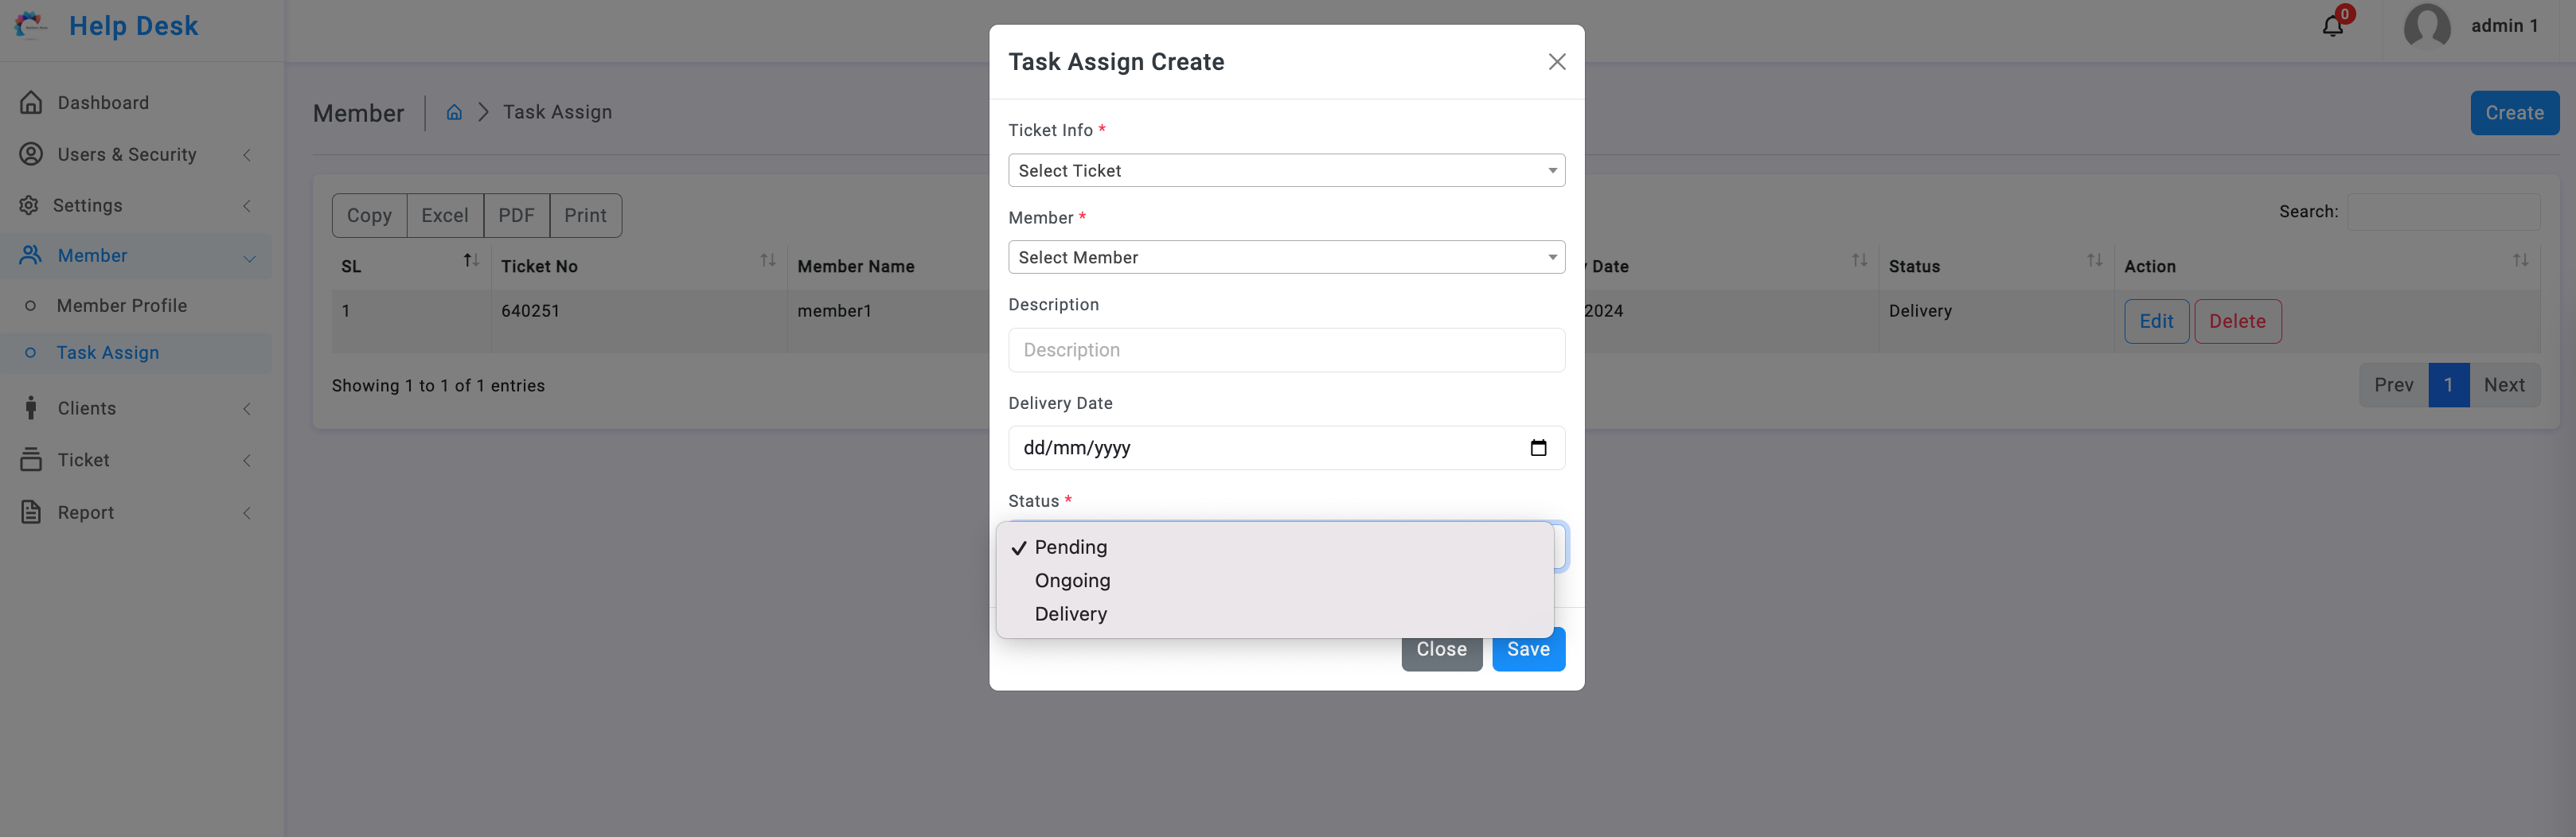The image size is (2576, 837).
Task: Choose the Ongoing status option
Action: coord(1072,580)
